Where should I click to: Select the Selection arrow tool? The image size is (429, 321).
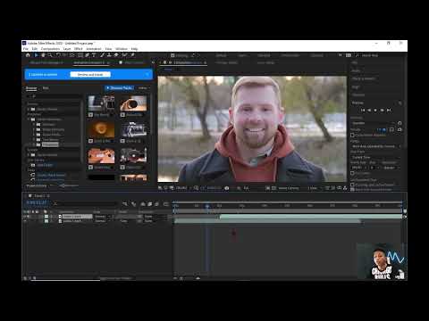[x=36, y=55]
